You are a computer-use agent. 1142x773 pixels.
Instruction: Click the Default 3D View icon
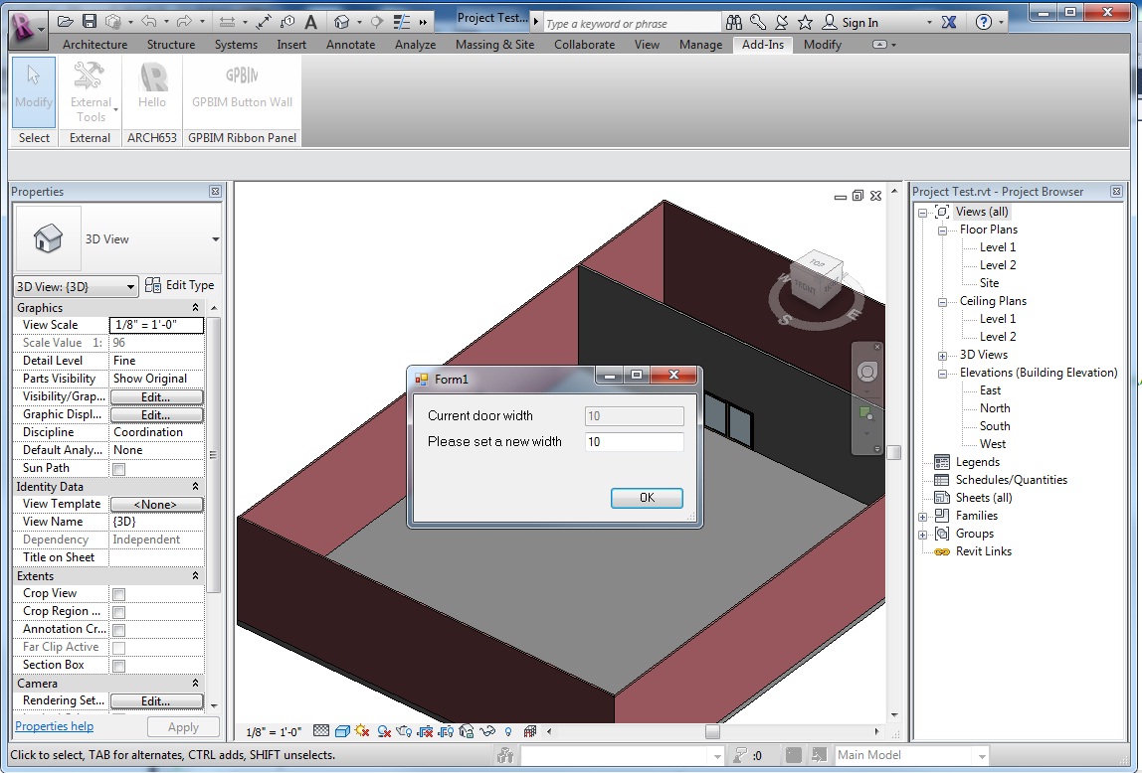(341, 22)
